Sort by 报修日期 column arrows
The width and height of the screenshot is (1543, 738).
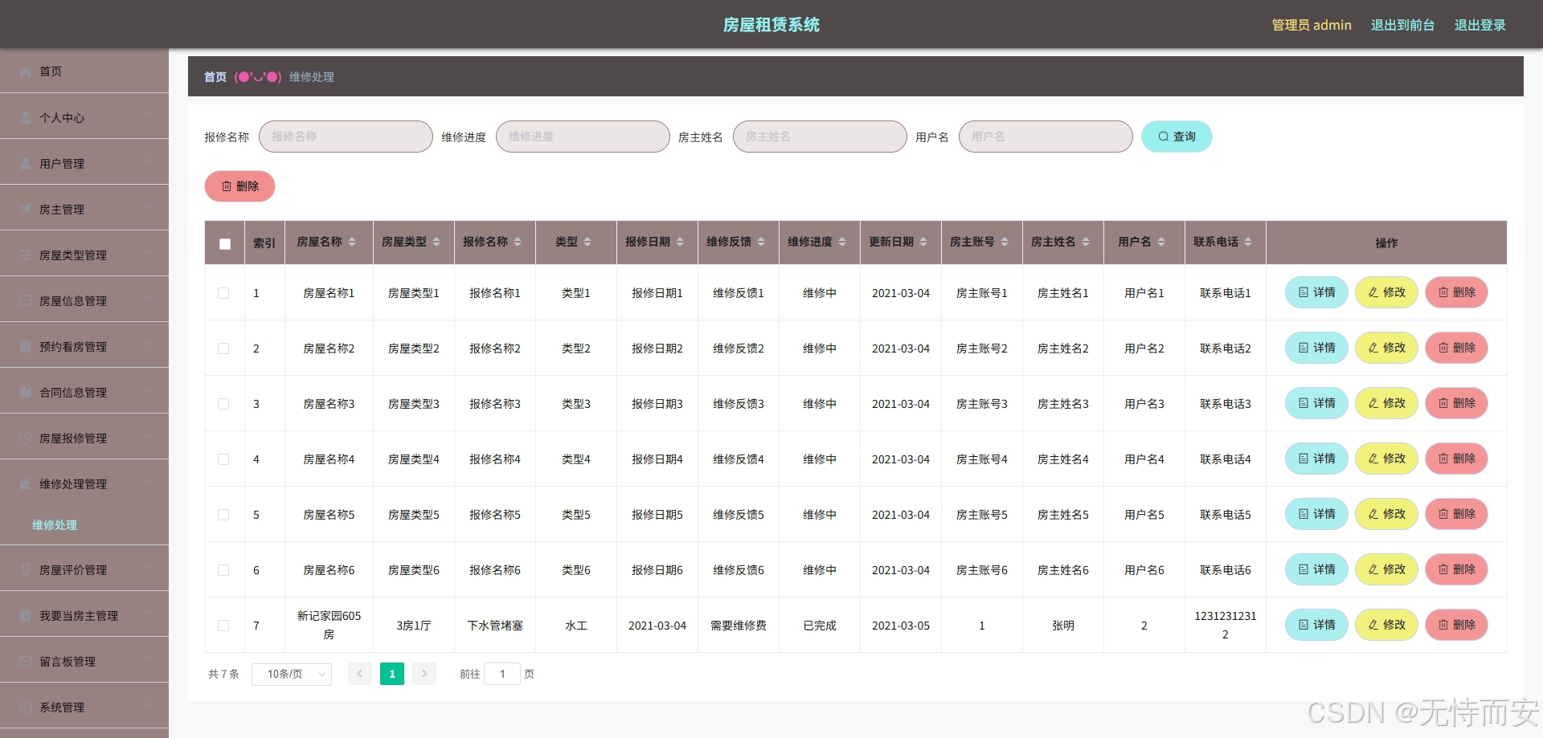point(680,242)
